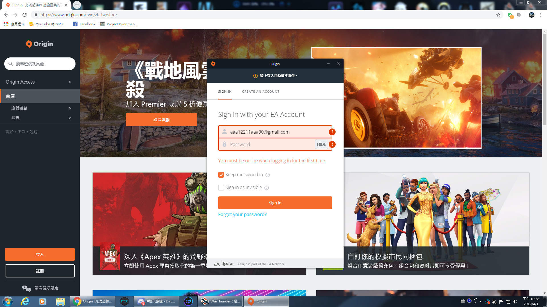
Task: Click the volume speaker icon in the system tray
Action: [515, 302]
